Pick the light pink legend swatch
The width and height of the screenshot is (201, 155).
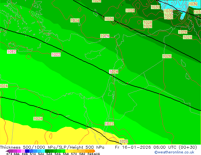click(x=23, y=151)
